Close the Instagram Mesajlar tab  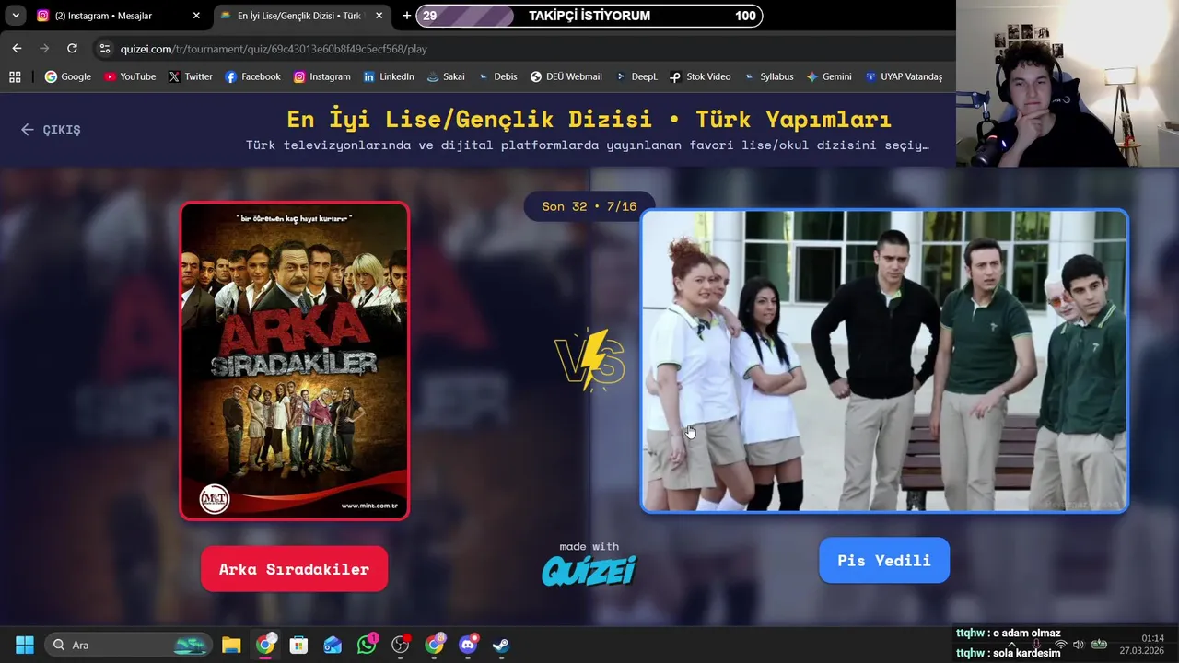[196, 16]
